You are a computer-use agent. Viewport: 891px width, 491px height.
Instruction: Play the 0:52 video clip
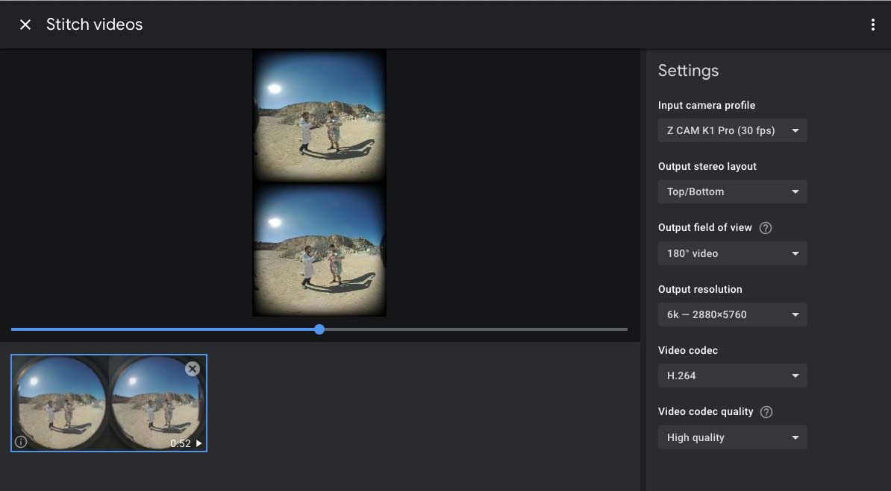pos(199,443)
